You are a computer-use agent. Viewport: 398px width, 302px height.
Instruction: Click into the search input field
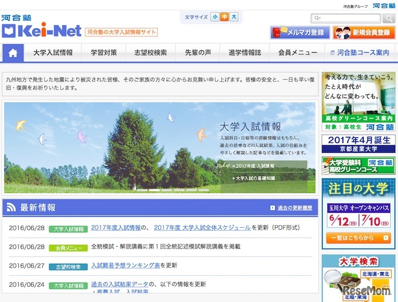click(x=346, y=18)
